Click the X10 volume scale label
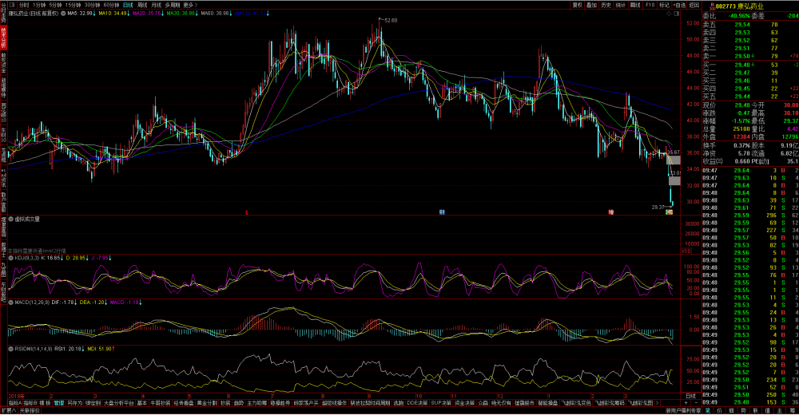The width and height of the screenshot is (799, 415). 686,251
